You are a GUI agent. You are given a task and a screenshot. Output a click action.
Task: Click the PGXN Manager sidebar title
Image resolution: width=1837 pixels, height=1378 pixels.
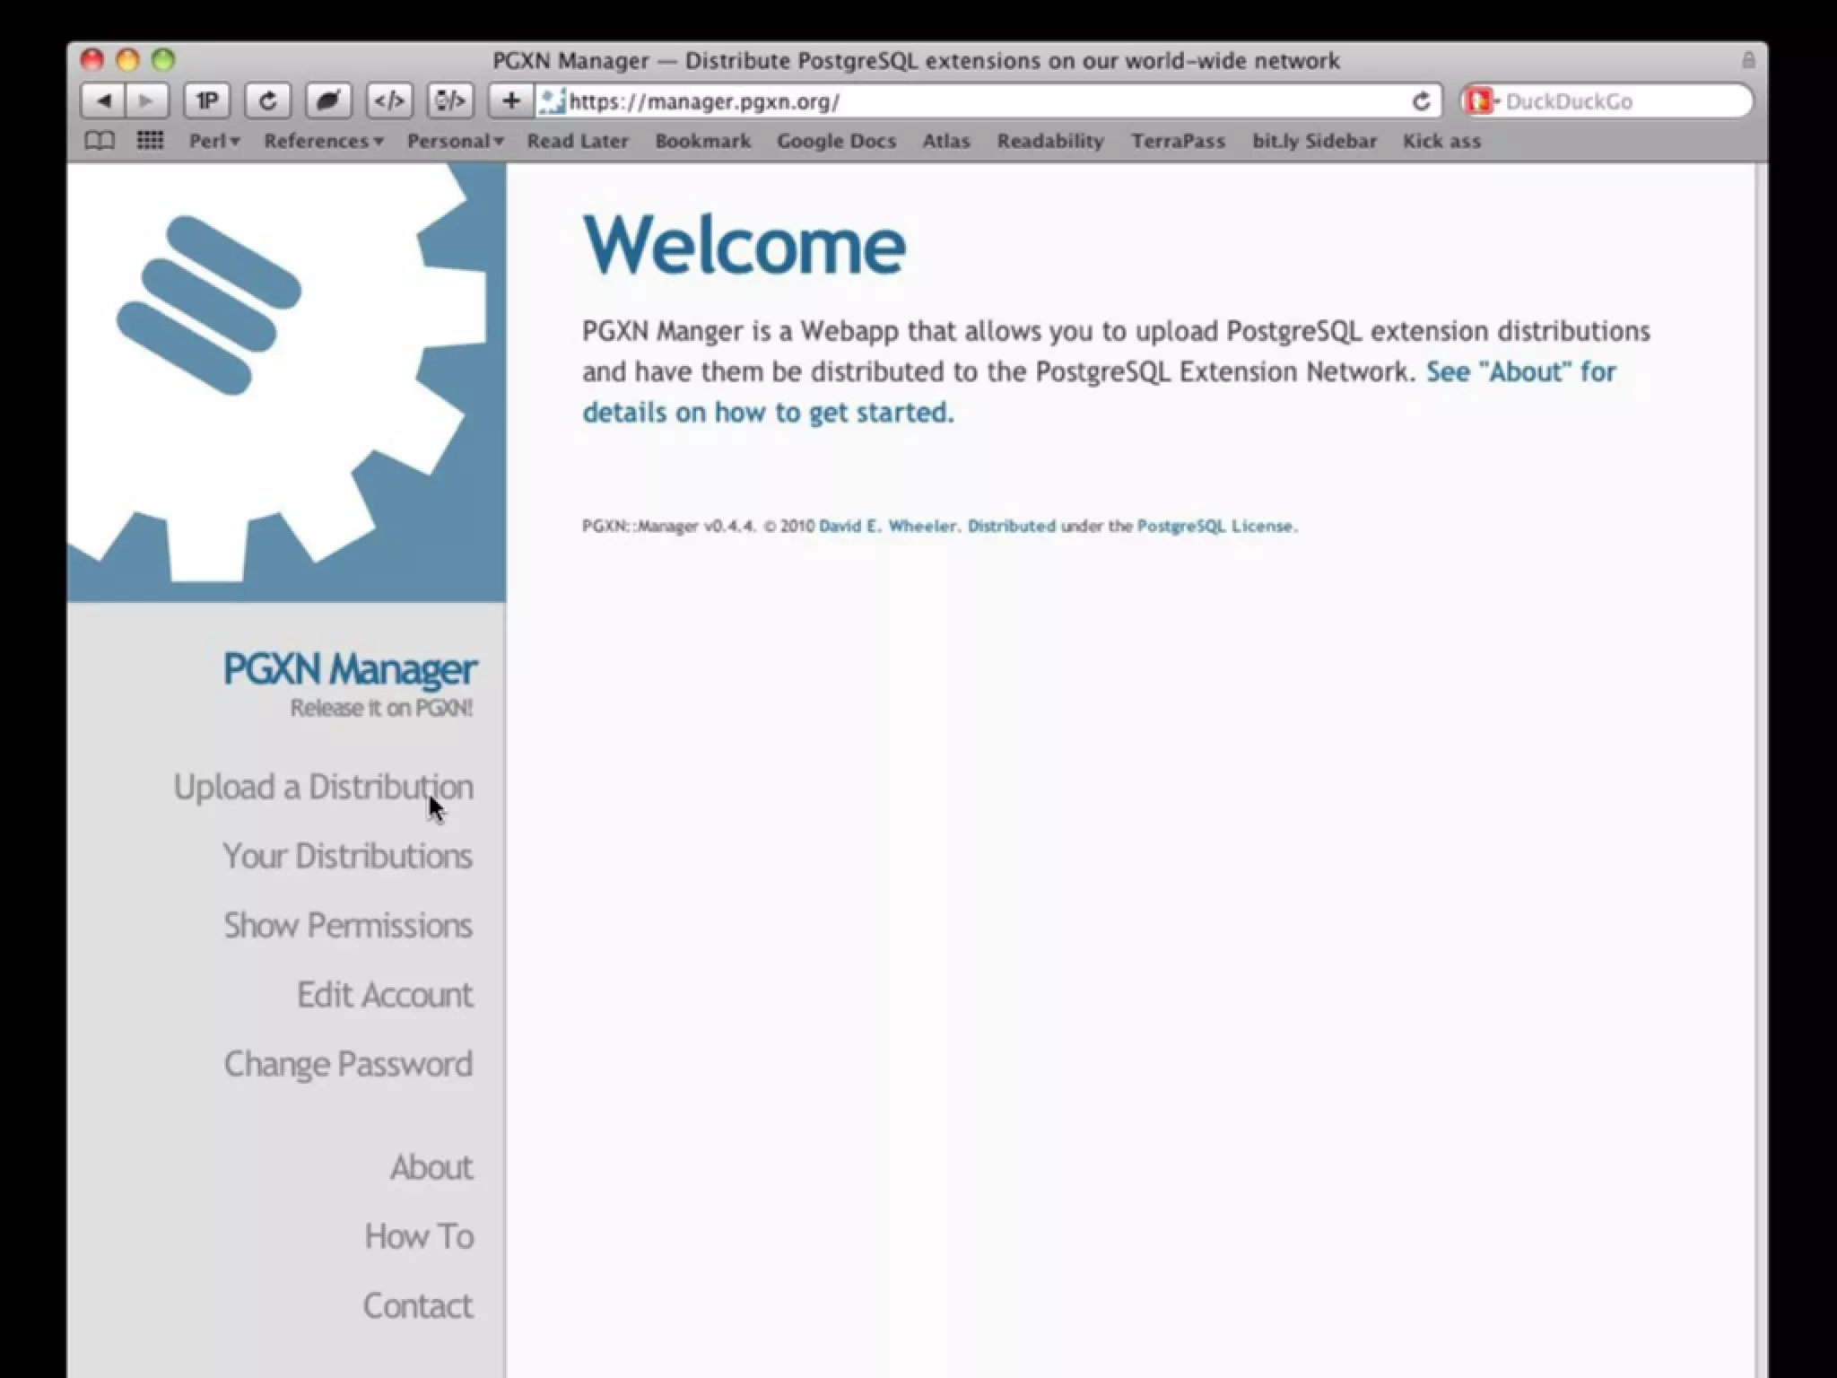[350, 669]
